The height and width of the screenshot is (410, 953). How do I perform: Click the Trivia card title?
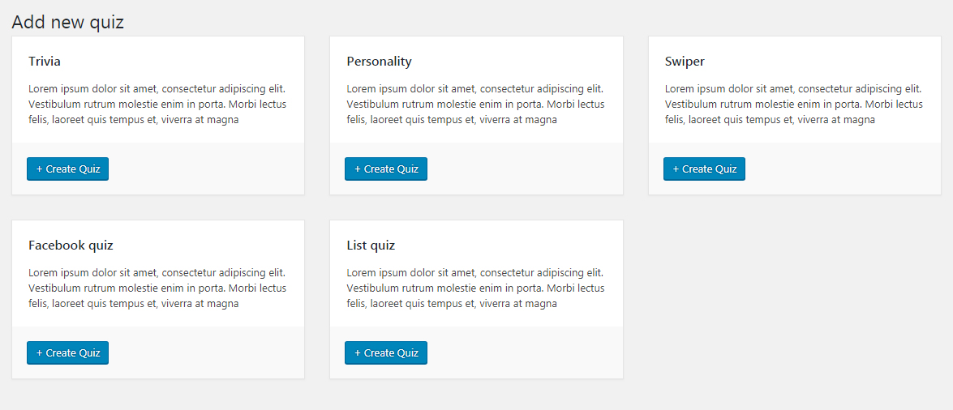[x=45, y=62]
